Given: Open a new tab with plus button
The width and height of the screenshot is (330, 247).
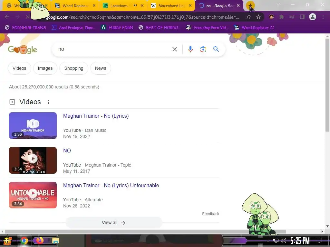Looking at the screenshot, I should tap(250, 6).
